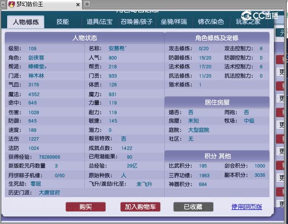Click the red 购买 button
This screenshot has height=224, width=288.
(86, 207)
